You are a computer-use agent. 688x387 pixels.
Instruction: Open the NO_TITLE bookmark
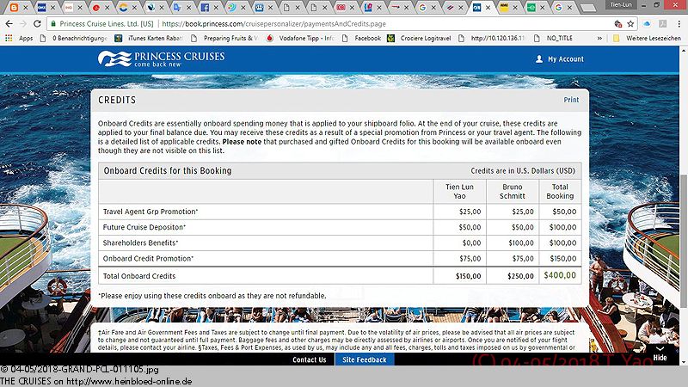pos(553,38)
